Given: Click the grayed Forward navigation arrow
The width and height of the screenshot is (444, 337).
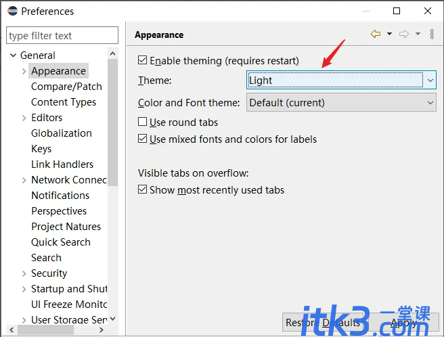Looking at the screenshot, I should pyautogui.click(x=404, y=34).
